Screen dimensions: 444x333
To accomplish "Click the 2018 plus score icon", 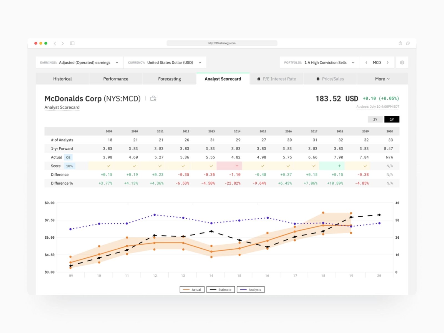I will coord(339,166).
